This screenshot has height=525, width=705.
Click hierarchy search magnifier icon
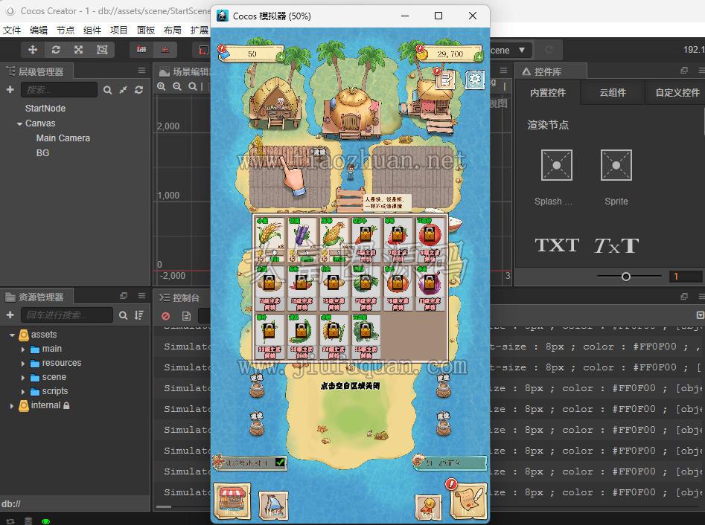click(x=107, y=90)
